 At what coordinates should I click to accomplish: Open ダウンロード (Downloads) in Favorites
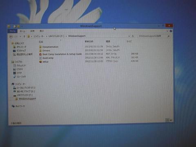pyautogui.click(x=21, y=47)
